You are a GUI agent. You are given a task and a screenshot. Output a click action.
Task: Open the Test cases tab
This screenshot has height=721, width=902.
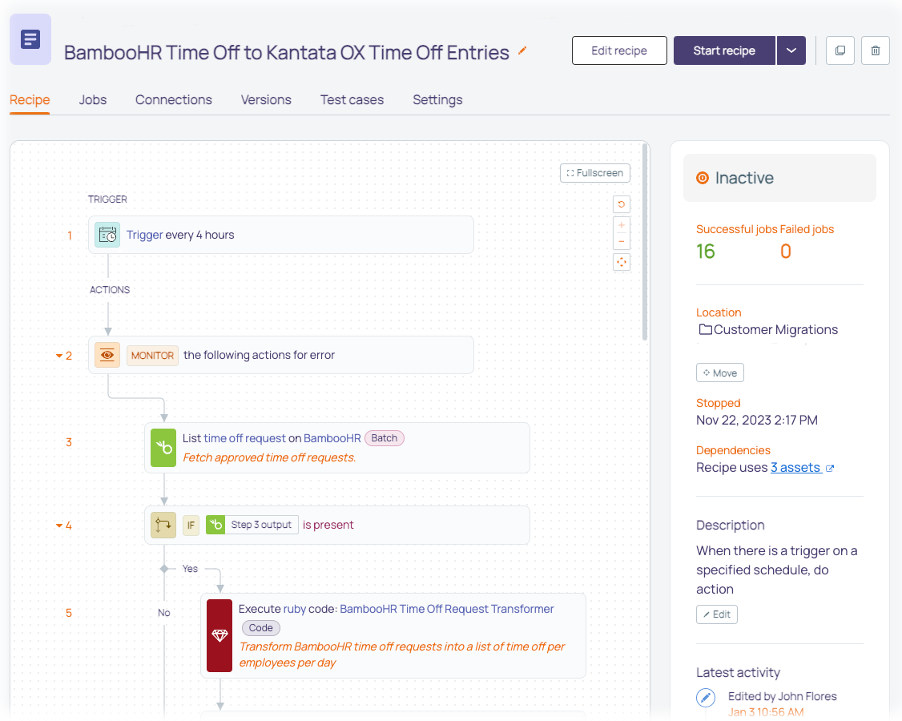[352, 99]
